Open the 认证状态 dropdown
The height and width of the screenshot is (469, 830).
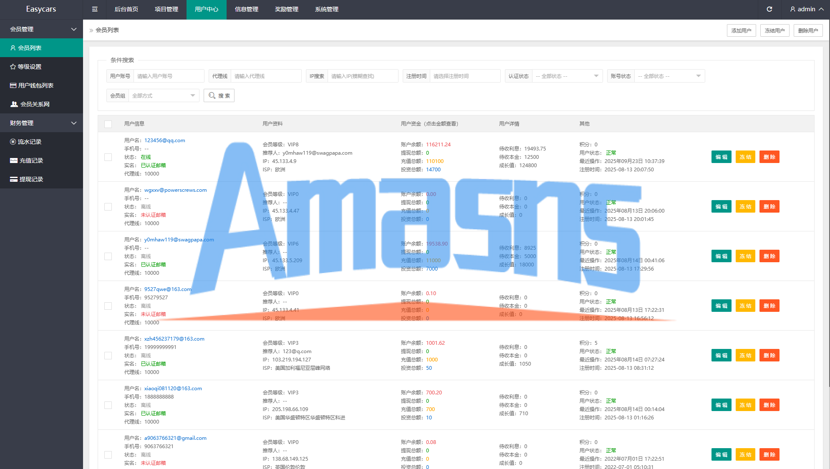pos(567,76)
